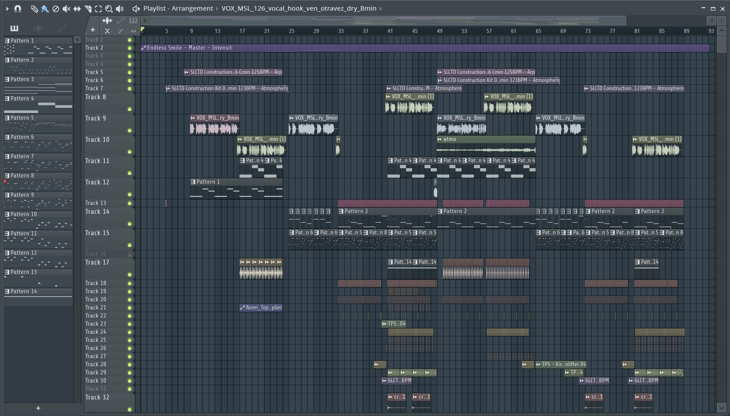Click the speaker icon before Playlist title
The image size is (730, 416).
pyautogui.click(x=136, y=9)
